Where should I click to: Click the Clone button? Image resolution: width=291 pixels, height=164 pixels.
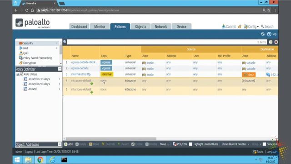(94, 144)
